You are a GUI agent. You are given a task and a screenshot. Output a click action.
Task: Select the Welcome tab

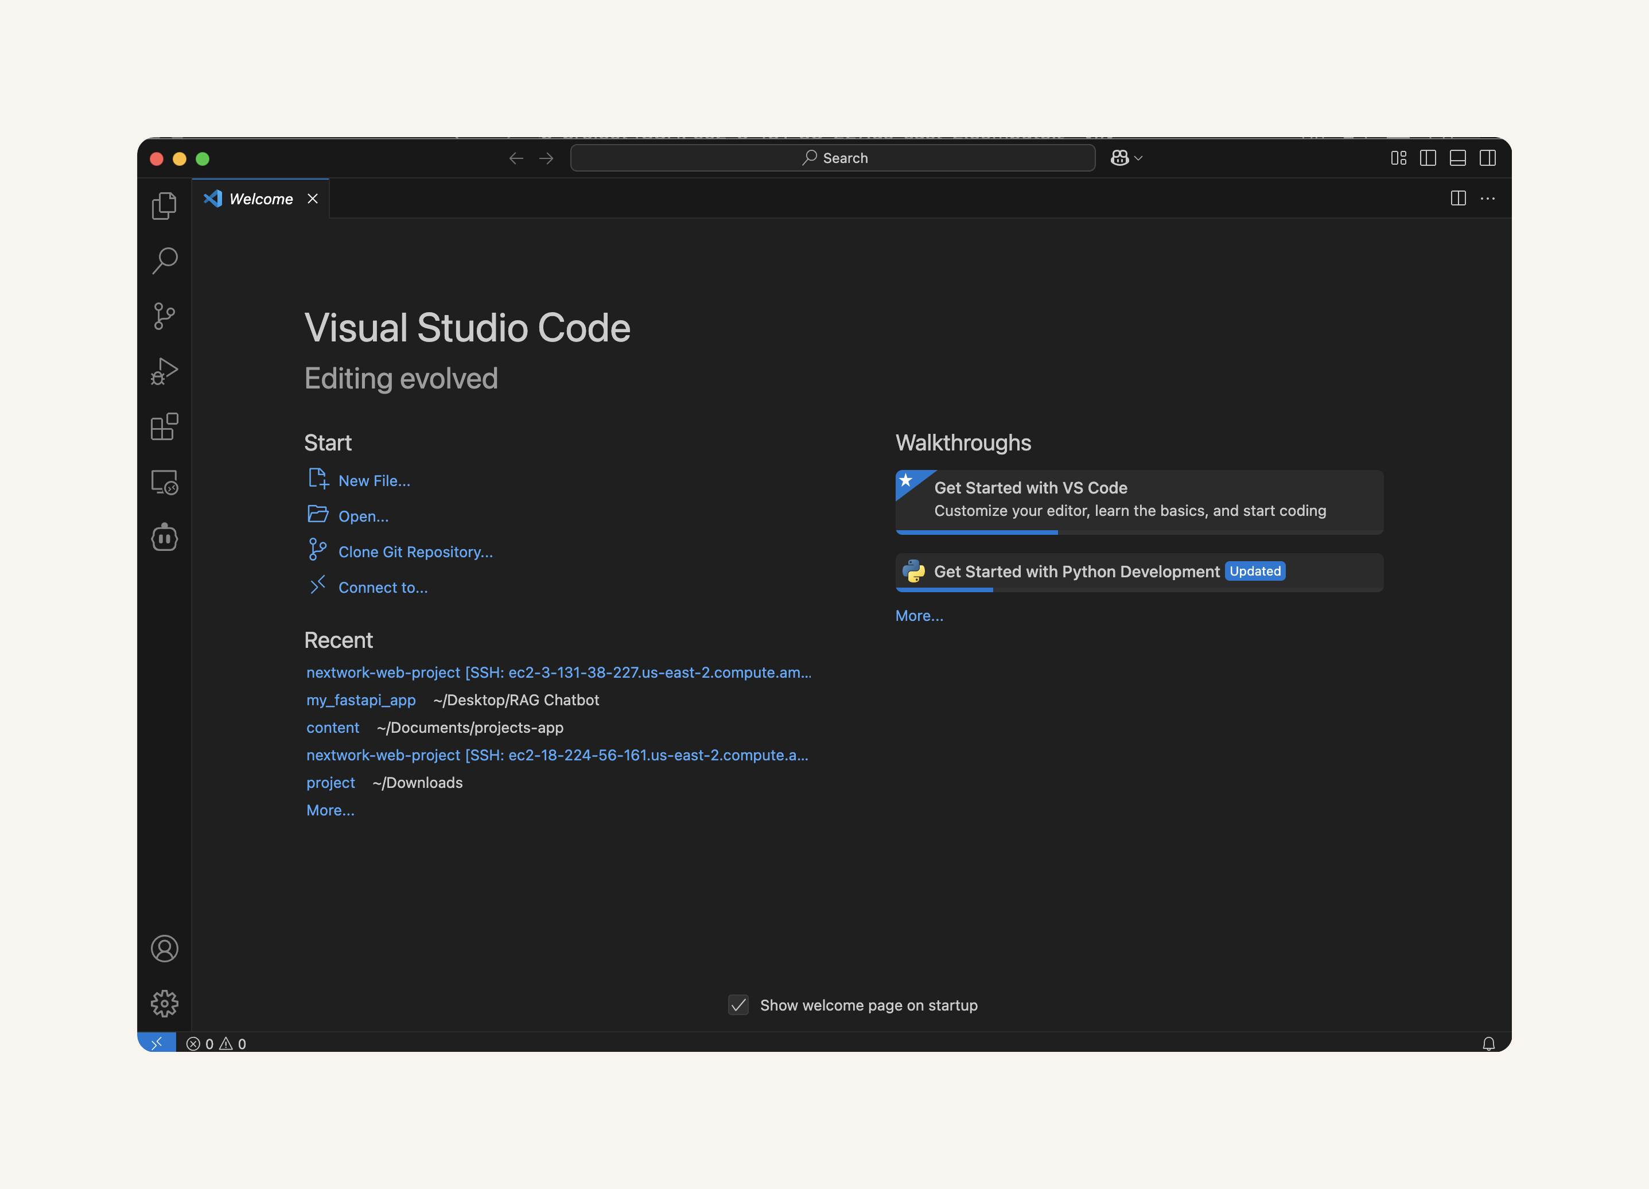coord(260,199)
